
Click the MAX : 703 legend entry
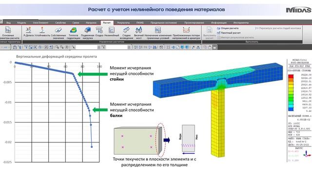click(294, 132)
